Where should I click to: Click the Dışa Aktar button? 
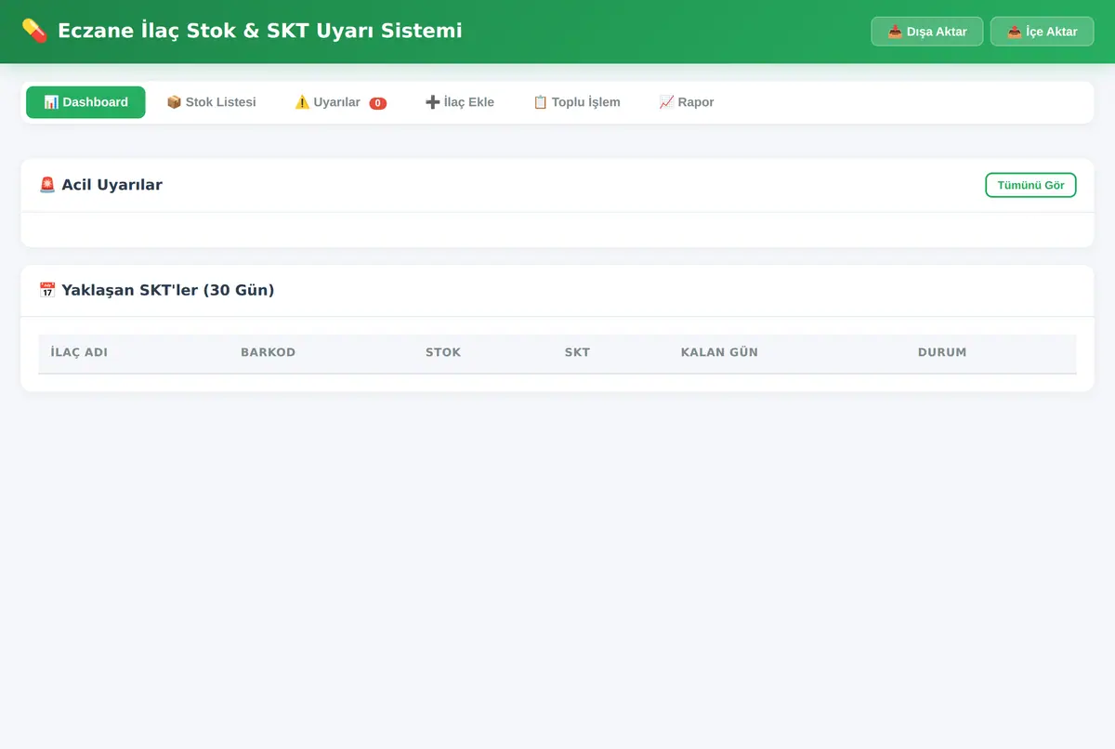click(x=926, y=32)
